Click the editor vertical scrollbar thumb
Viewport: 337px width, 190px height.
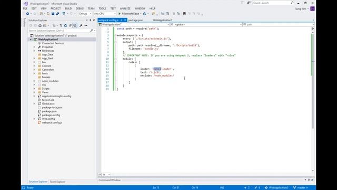coord(313,81)
